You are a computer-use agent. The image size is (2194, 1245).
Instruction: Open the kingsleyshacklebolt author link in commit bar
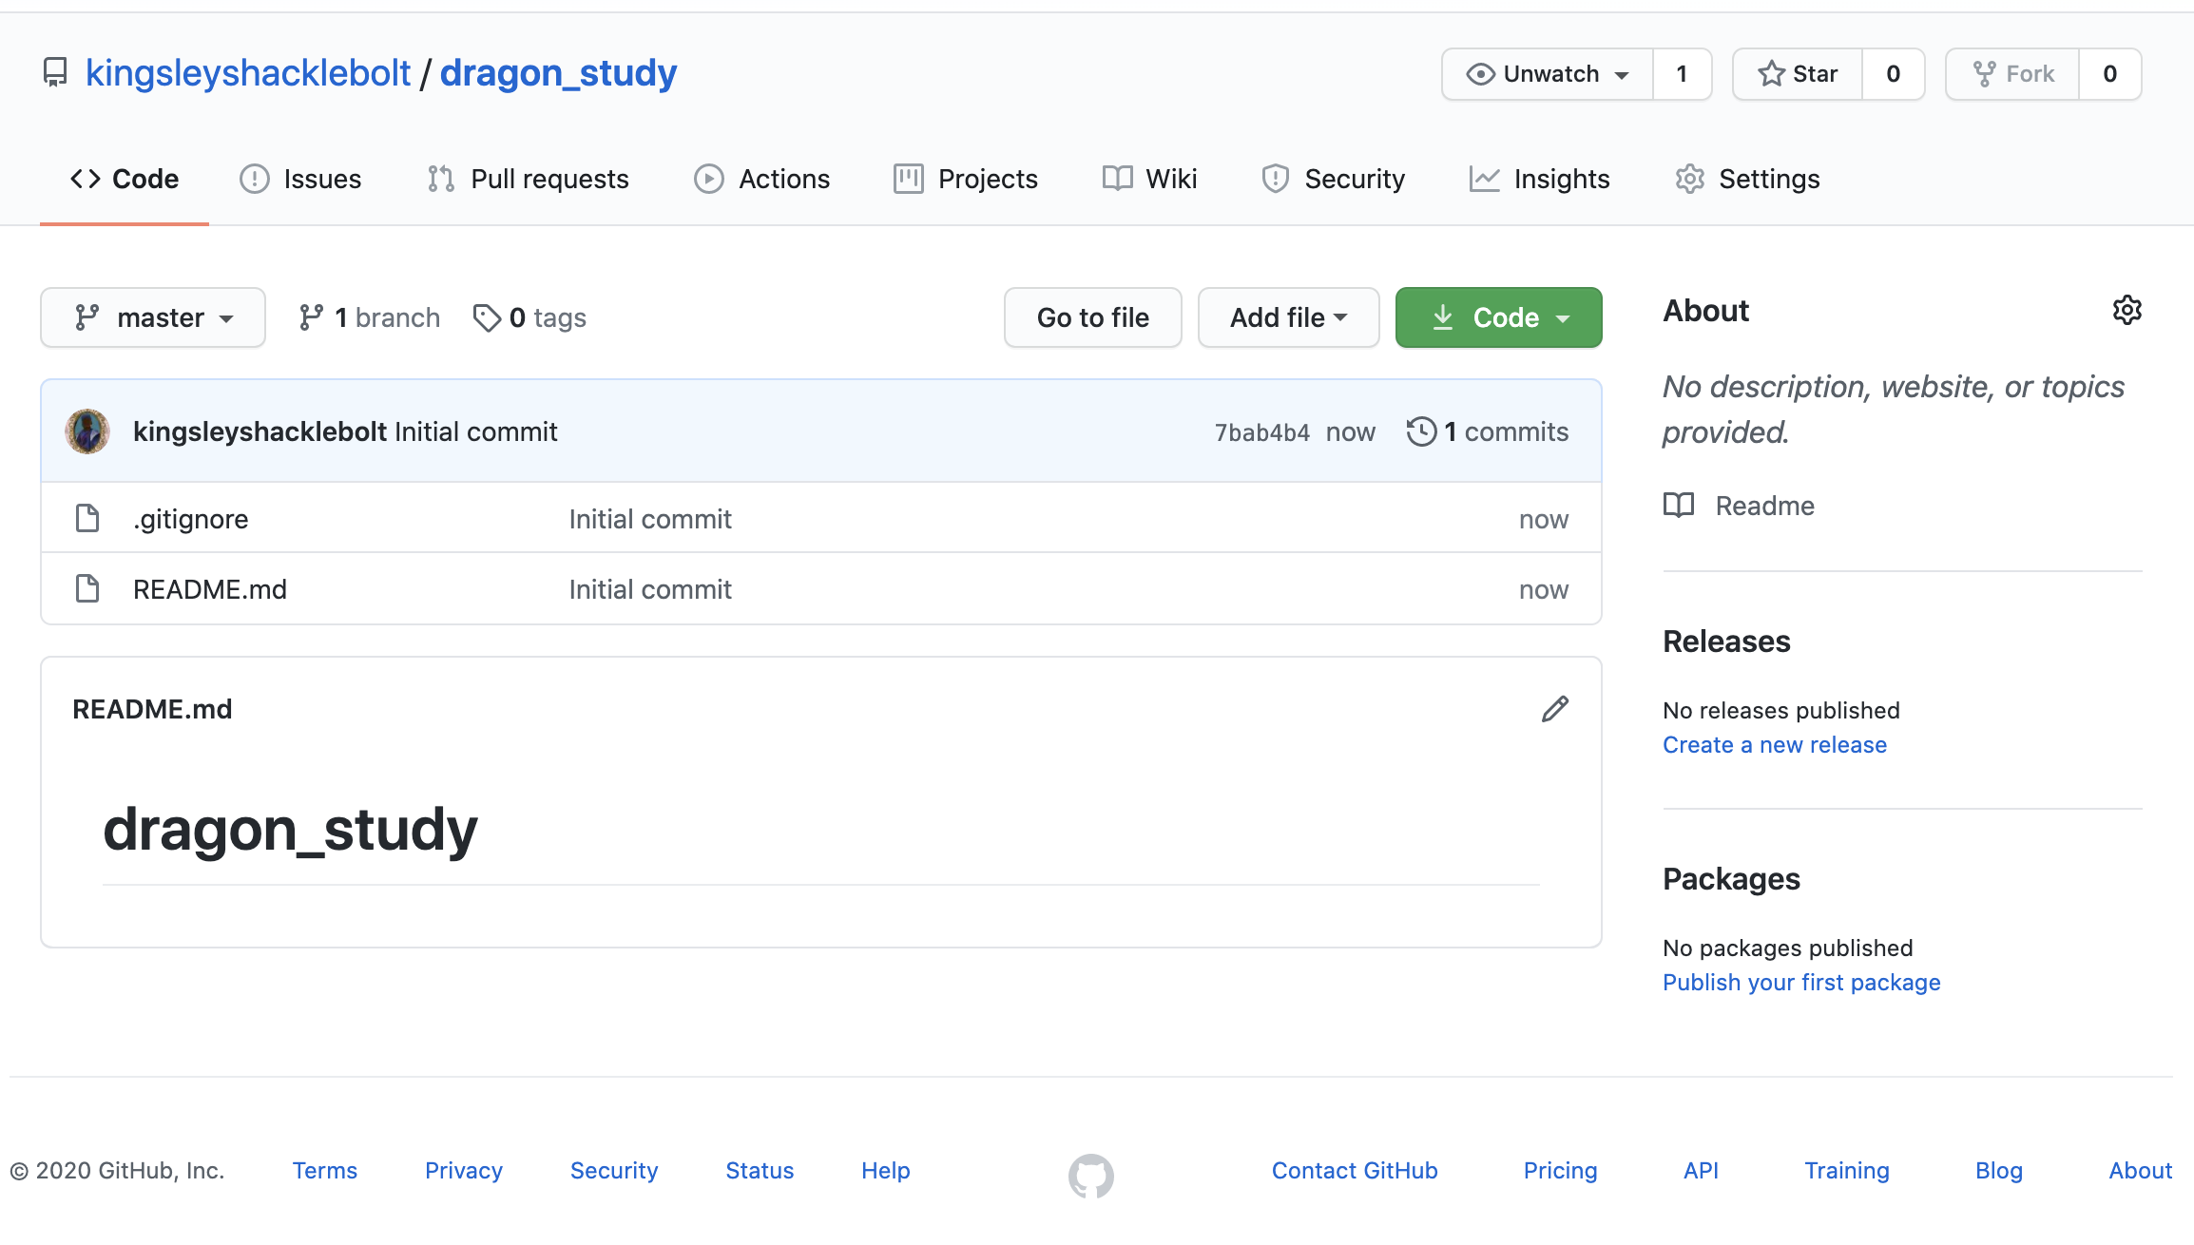pyautogui.click(x=260, y=431)
